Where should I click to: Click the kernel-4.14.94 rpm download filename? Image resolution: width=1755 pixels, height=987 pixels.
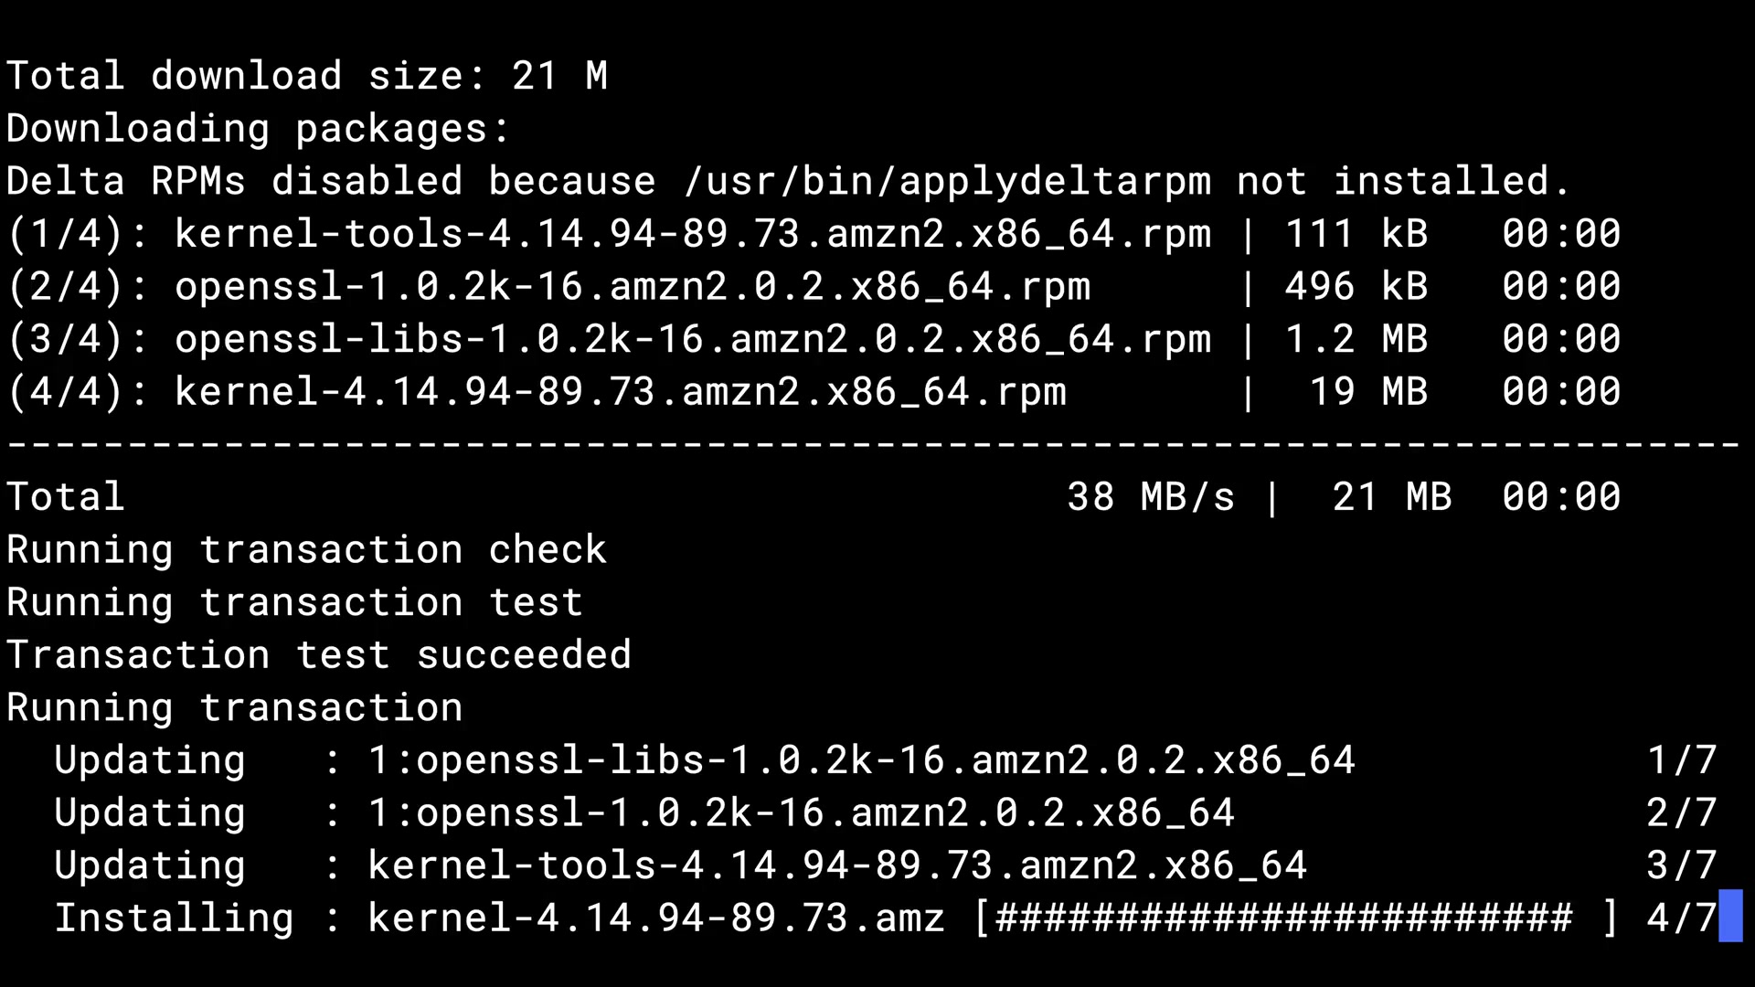pos(620,392)
